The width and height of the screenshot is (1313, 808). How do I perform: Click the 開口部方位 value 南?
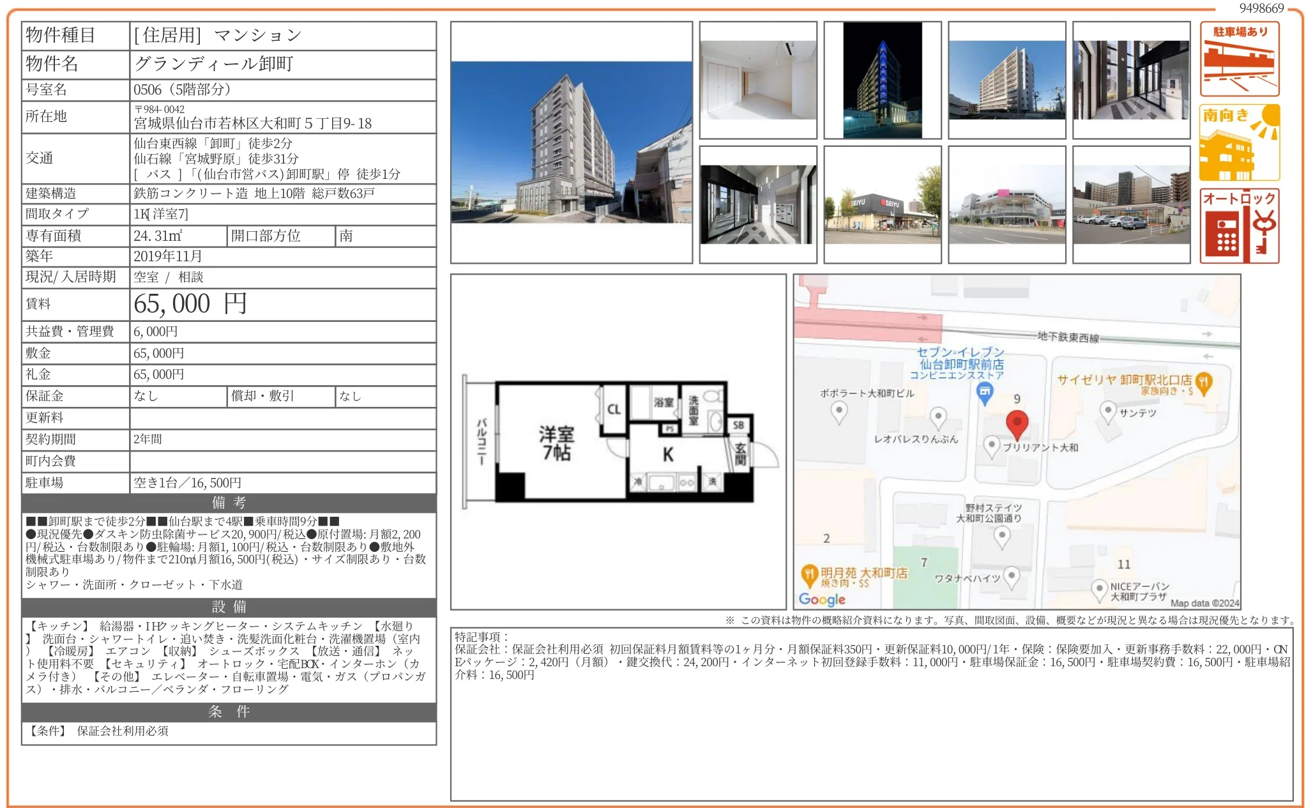346,236
